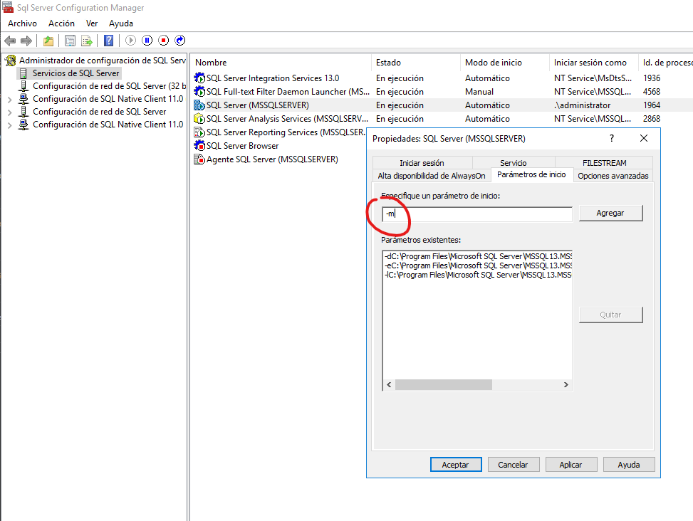Image resolution: width=693 pixels, height=521 pixels.
Task: Open the Ayuda menu in the menu bar
Action: tap(121, 23)
